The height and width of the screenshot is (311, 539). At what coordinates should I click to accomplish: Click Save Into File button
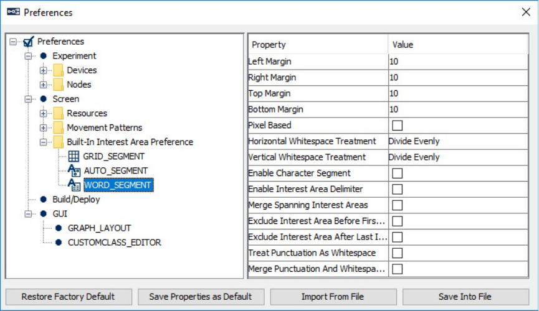(x=465, y=297)
